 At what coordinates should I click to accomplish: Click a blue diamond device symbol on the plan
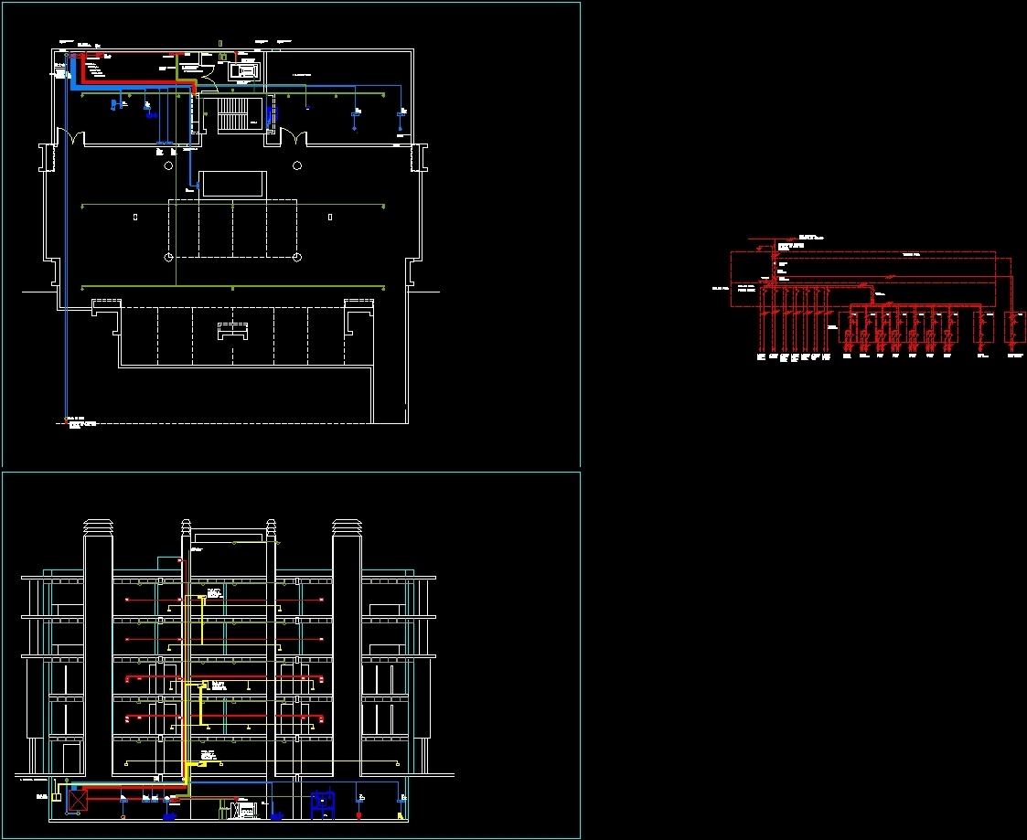click(356, 128)
